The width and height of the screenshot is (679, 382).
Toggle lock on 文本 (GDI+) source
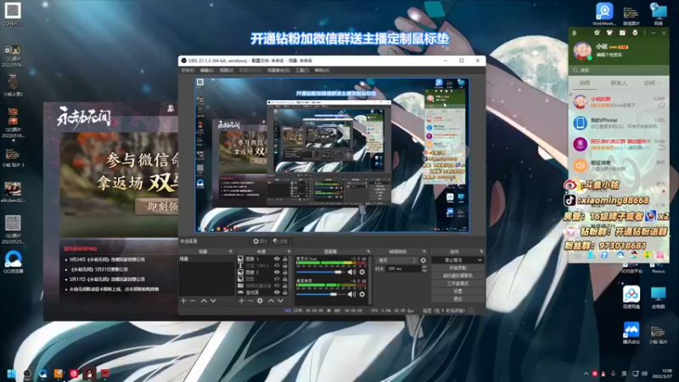(x=285, y=266)
